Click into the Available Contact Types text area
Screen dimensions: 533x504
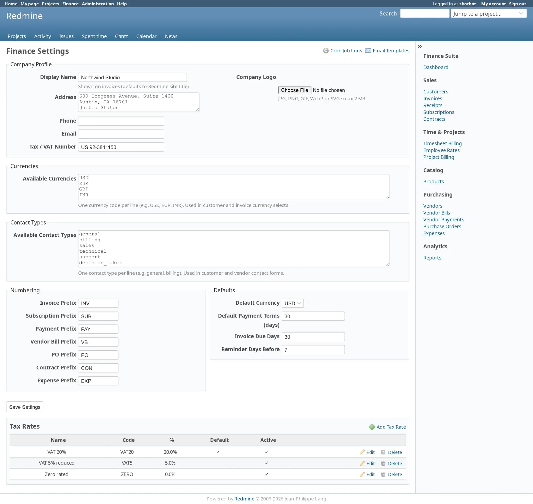pyautogui.click(x=234, y=249)
